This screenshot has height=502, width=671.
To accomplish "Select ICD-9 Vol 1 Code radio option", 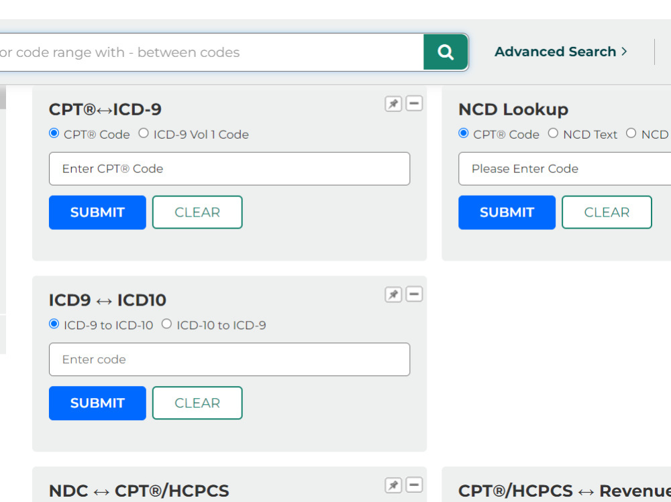I will tap(144, 133).
